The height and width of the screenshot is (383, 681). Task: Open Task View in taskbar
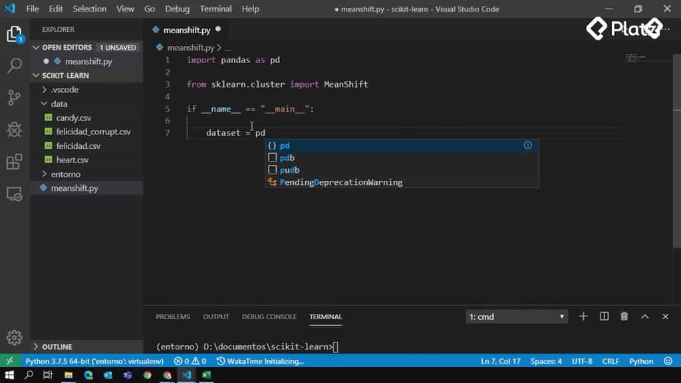48,375
